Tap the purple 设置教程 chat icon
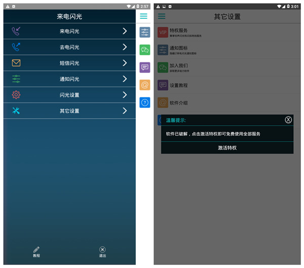 pyautogui.click(x=163, y=85)
